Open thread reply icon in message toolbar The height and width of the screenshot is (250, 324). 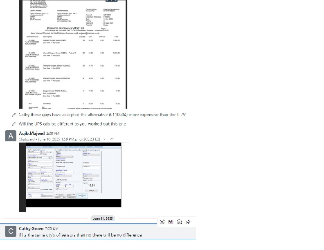pos(180,222)
